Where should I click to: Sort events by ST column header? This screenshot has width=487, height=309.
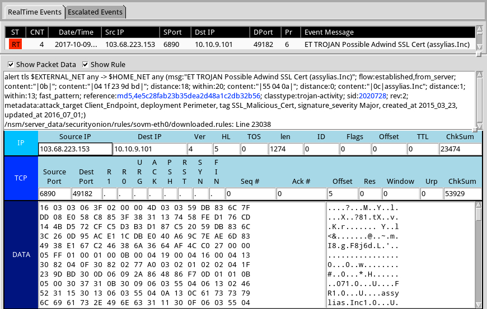(x=15, y=32)
